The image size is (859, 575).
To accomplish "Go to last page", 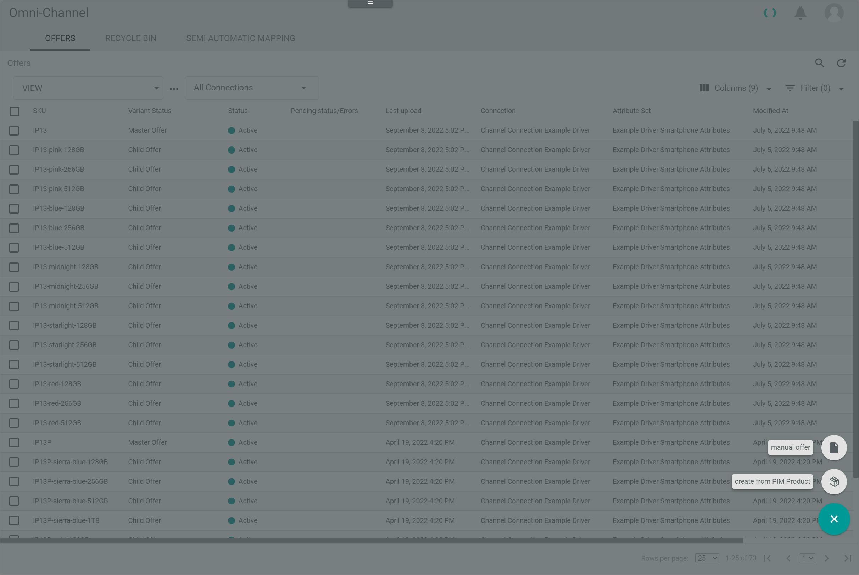I will coord(848,558).
